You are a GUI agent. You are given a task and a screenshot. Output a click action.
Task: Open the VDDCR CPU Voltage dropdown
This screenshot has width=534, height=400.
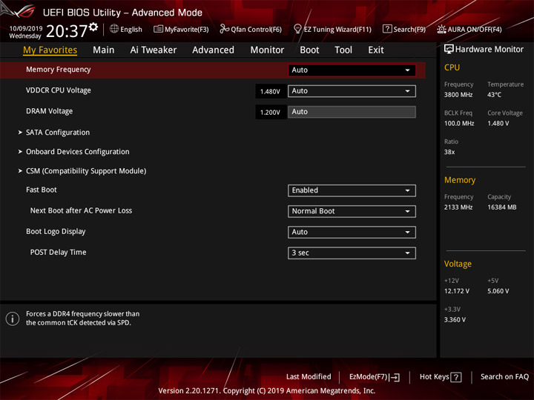point(352,91)
